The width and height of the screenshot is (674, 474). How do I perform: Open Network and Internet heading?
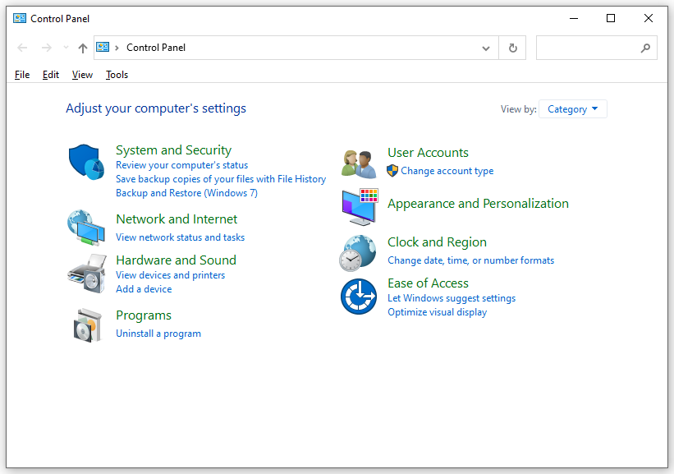pos(177,219)
